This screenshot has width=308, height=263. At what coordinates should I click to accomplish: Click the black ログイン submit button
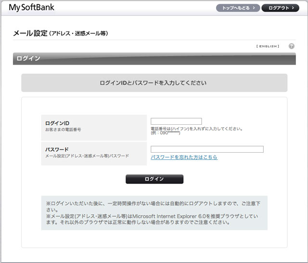pyautogui.click(x=154, y=179)
